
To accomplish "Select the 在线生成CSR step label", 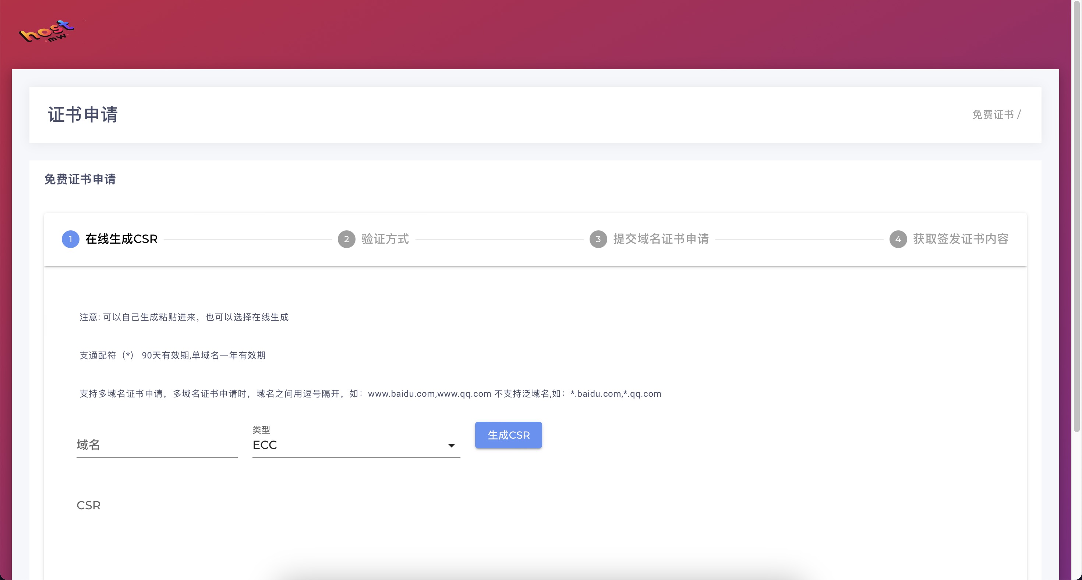I will pos(121,239).
